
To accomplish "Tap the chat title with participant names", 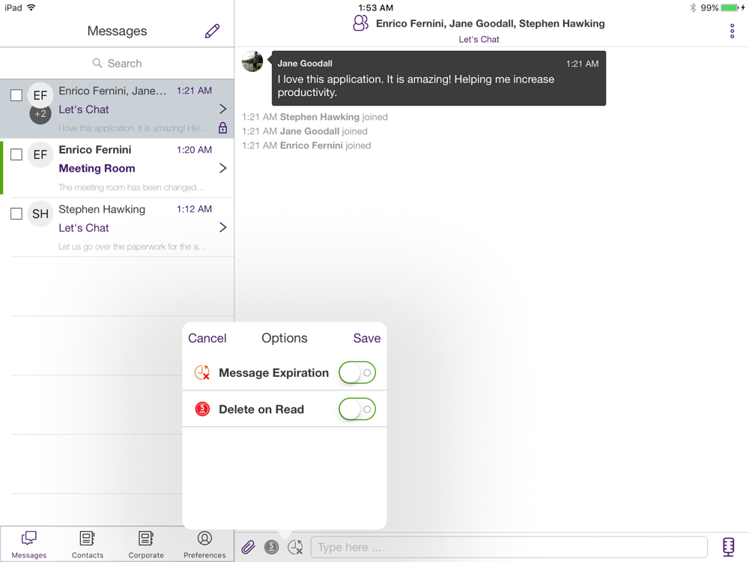I will click(x=490, y=23).
